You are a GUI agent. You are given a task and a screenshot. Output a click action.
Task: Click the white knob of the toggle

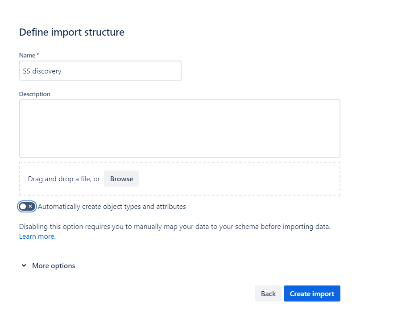23,207
